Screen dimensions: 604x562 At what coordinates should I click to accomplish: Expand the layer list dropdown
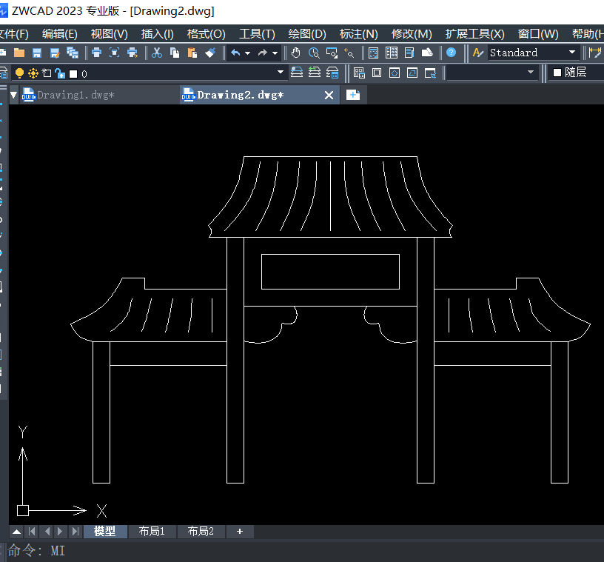pos(281,72)
